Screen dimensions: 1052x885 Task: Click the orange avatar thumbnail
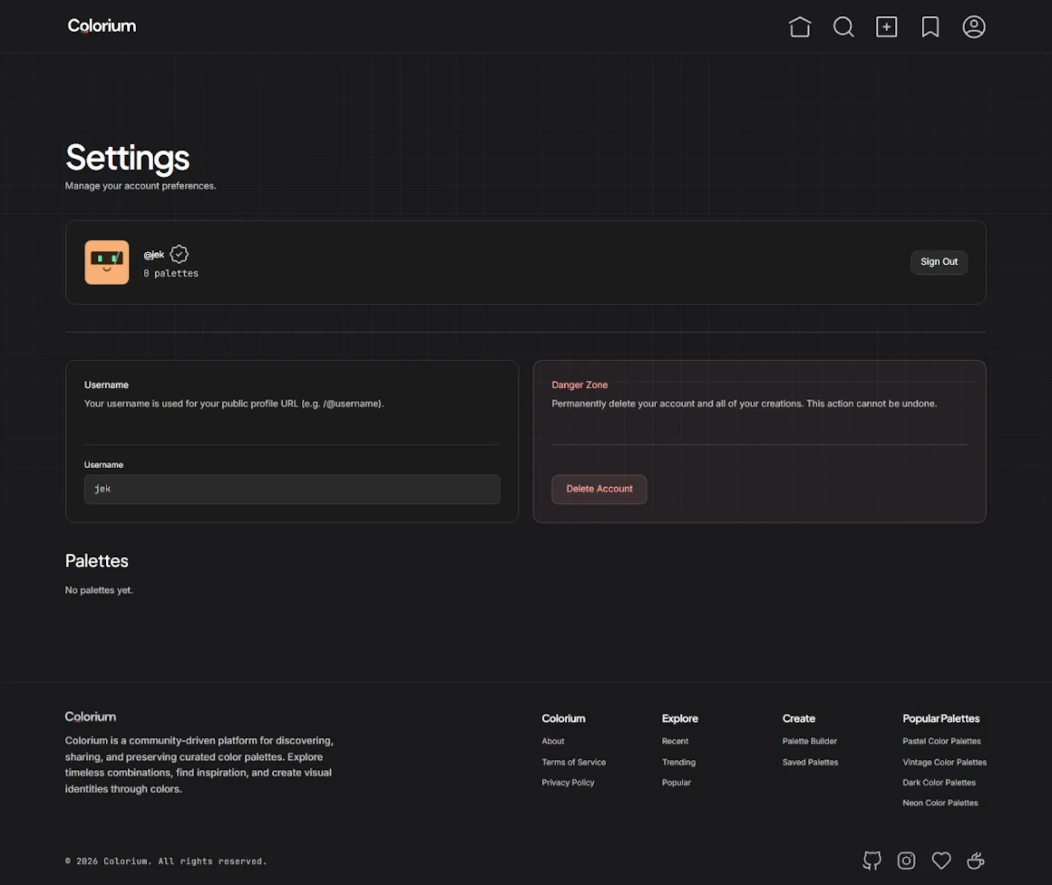pos(107,262)
